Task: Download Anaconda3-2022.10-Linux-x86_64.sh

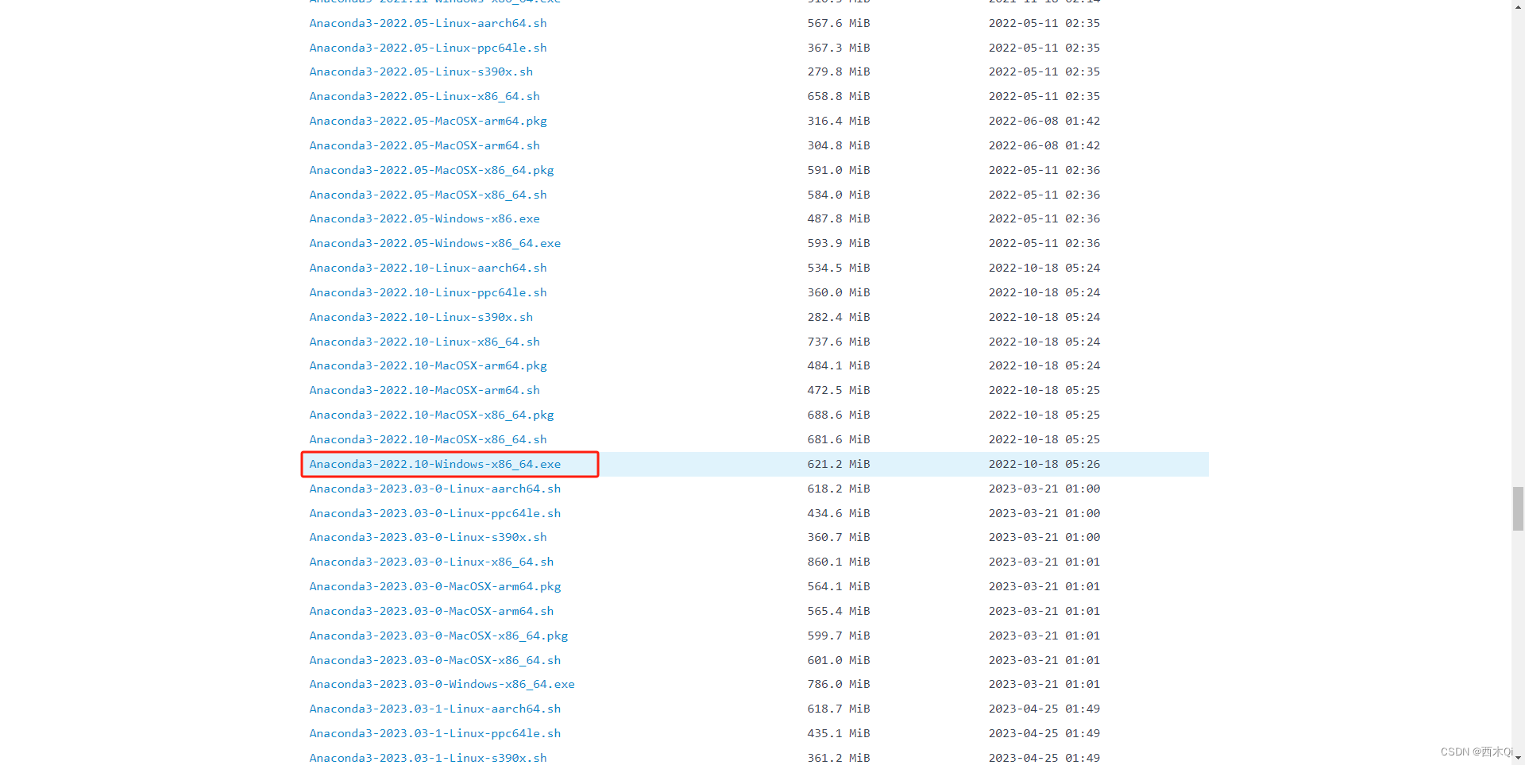Action: click(x=424, y=342)
